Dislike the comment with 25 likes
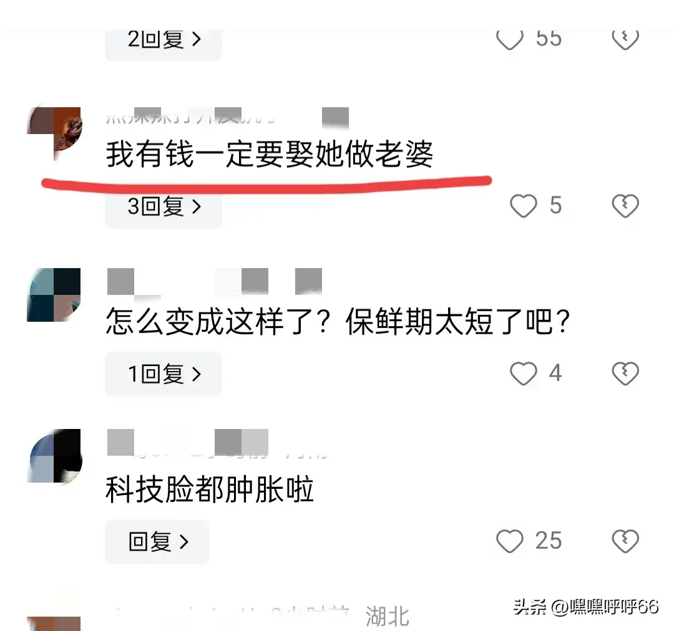Image resolution: width=674 pixels, height=631 pixels. pos(625,541)
